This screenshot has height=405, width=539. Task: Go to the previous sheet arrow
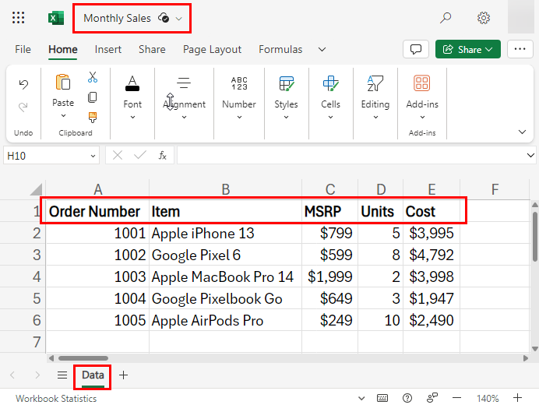tap(12, 375)
